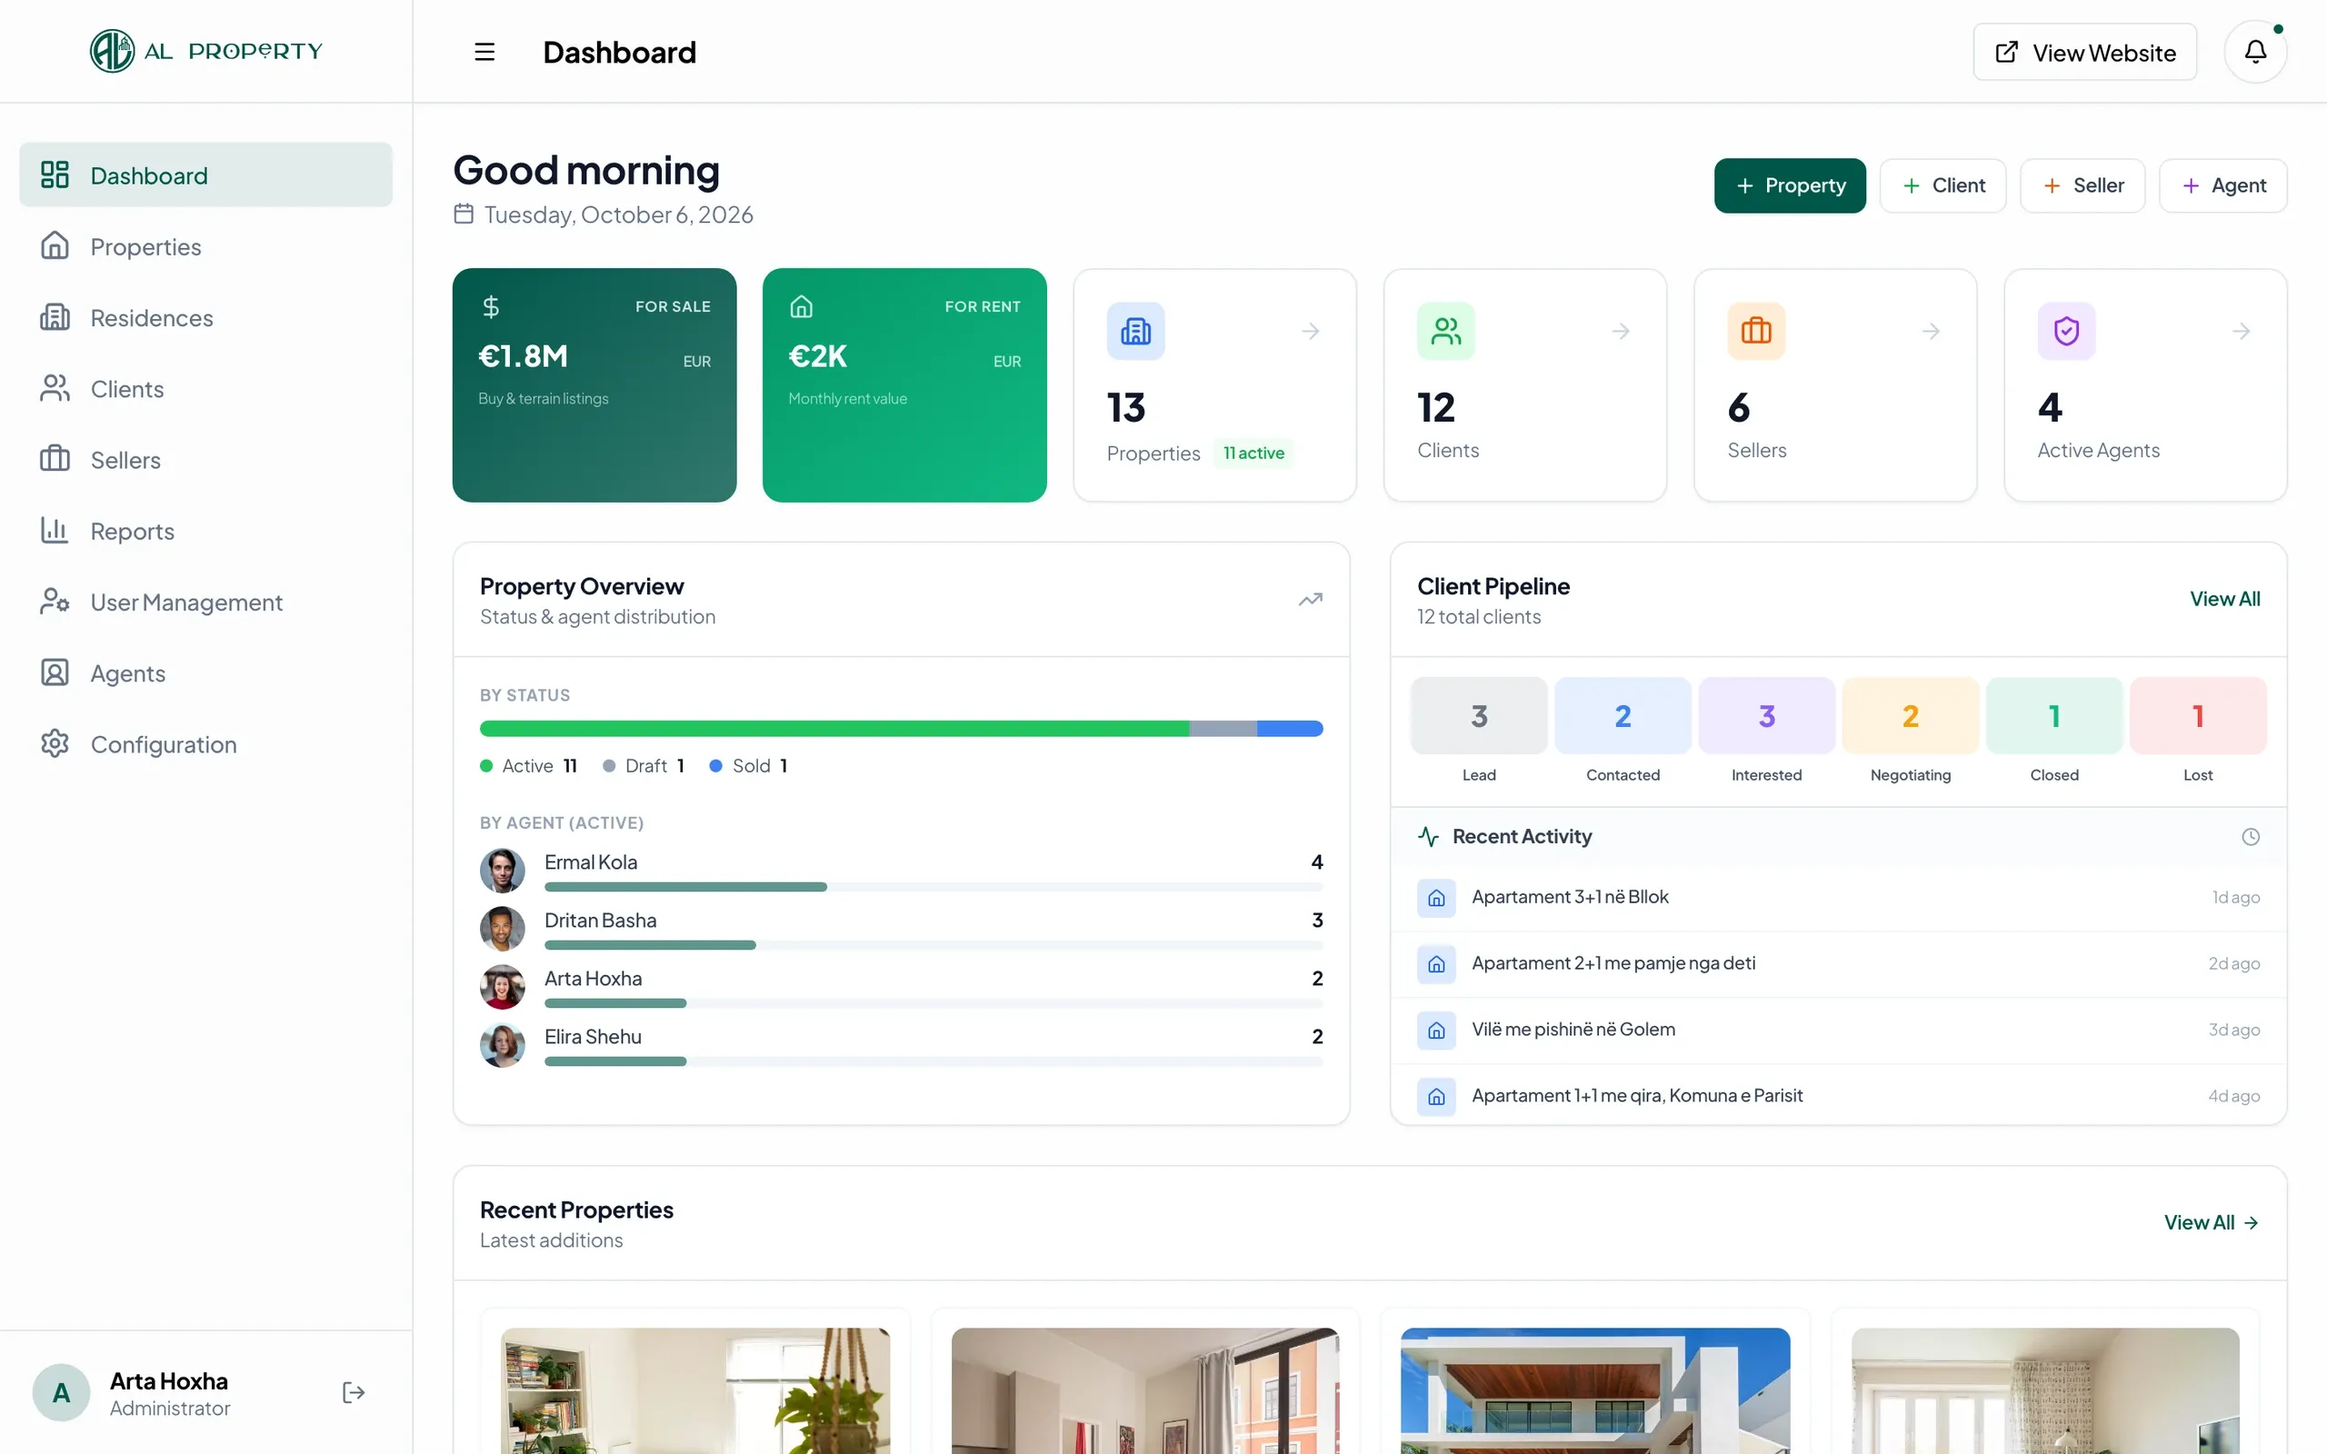
Task: Click the add Seller button
Action: point(2081,184)
